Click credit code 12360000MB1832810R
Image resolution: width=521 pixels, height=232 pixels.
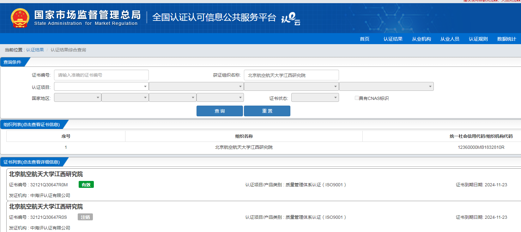click(x=481, y=147)
